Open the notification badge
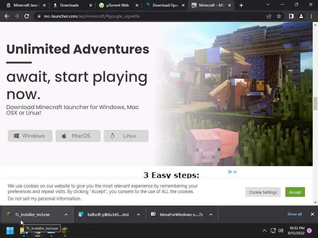This screenshot has width=318, height=238. click(309, 230)
